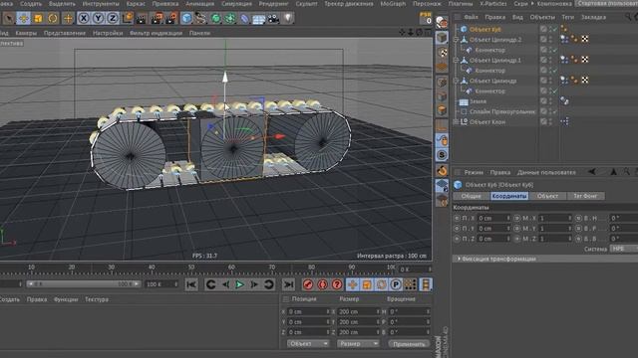The width and height of the screenshot is (638, 358).
Task: Click the Режим menu in attribute manager
Action: (474, 172)
